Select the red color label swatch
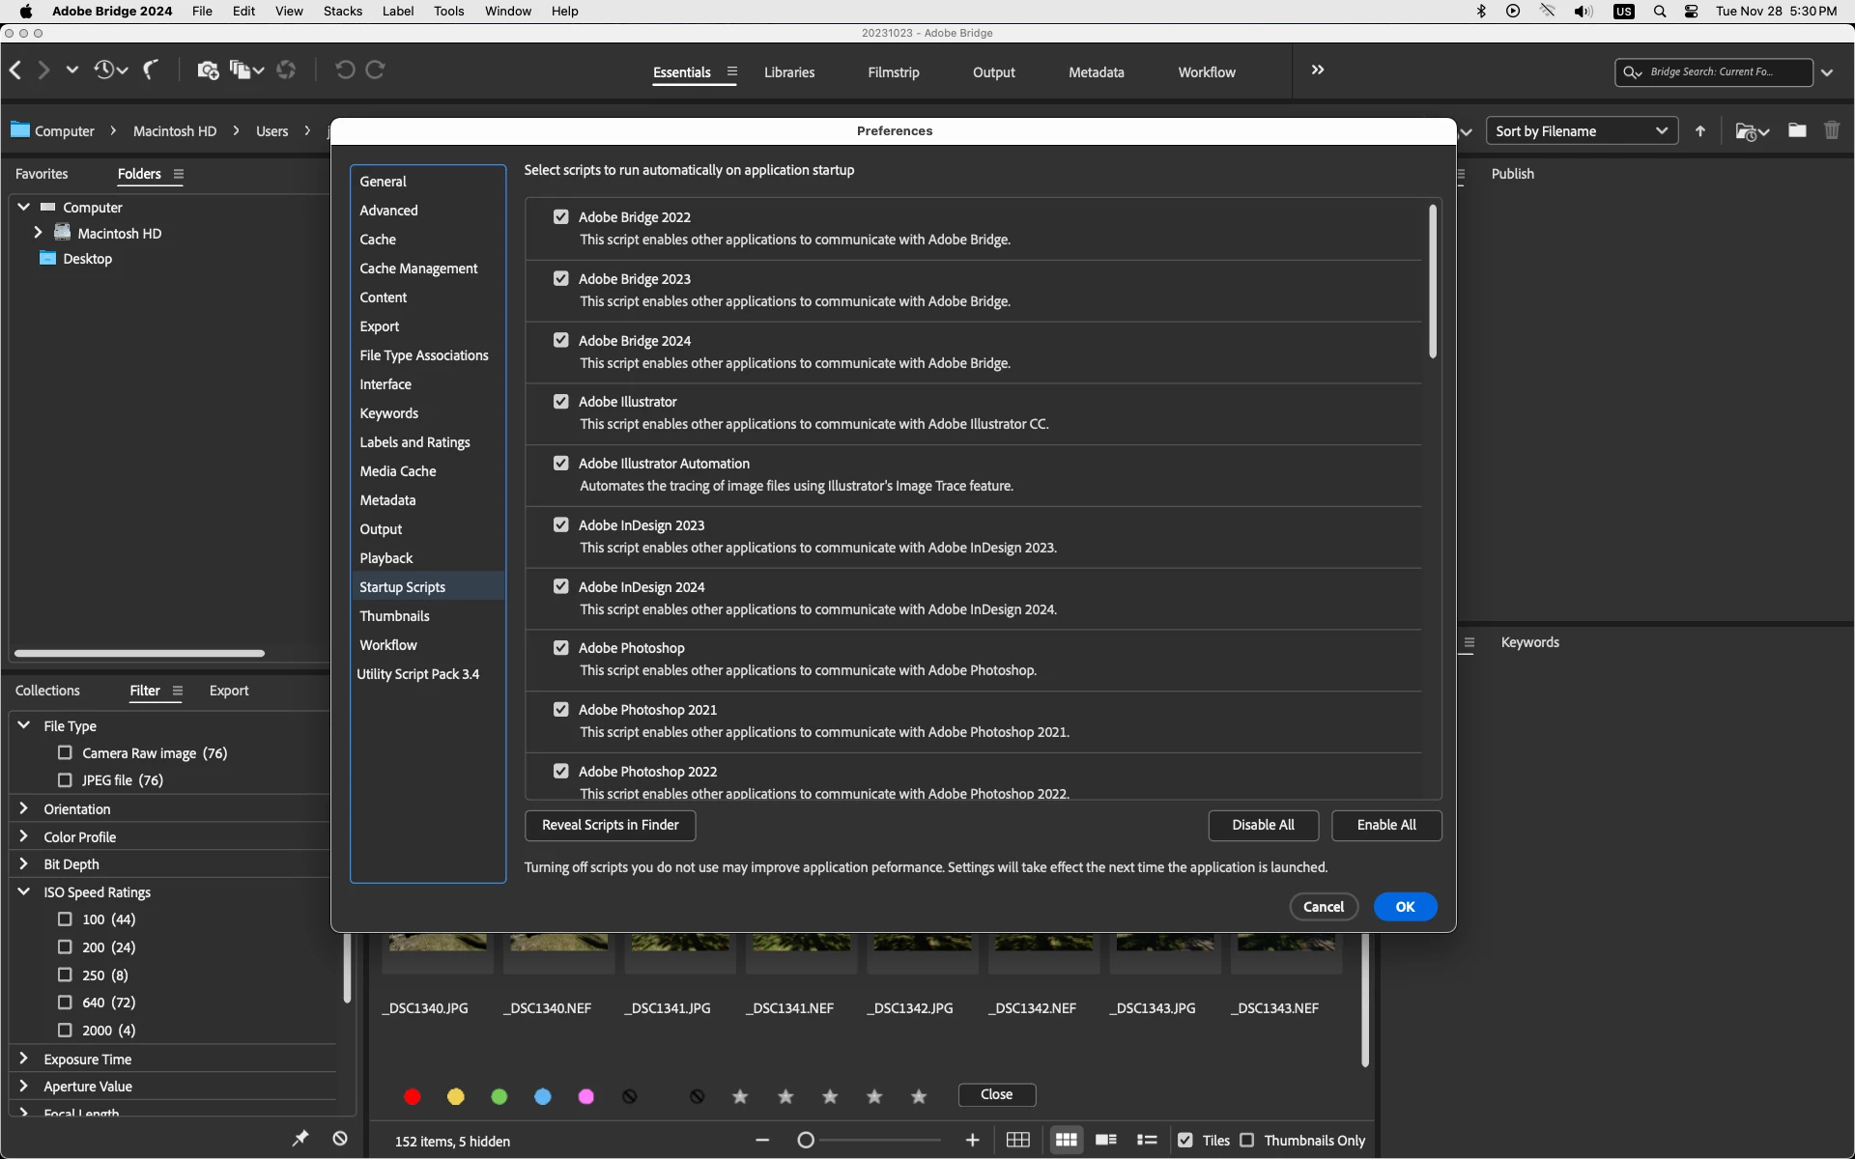 click(413, 1096)
